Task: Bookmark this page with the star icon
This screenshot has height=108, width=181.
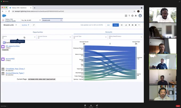Action: point(134,11)
